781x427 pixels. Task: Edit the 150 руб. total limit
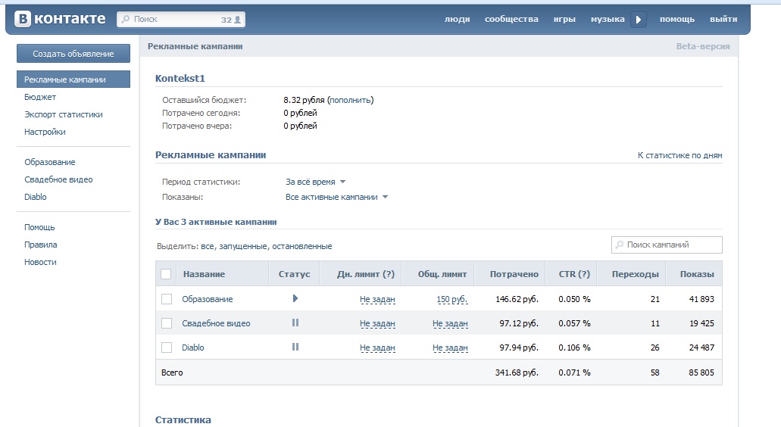[x=451, y=300]
